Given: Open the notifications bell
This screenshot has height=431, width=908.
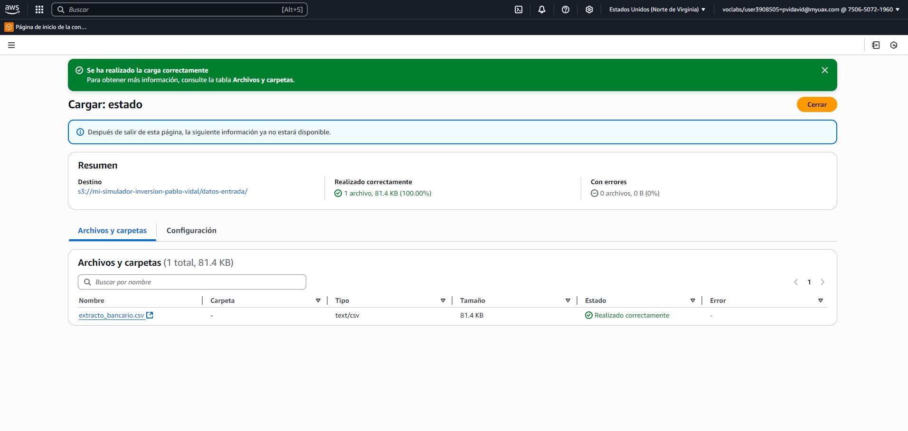Looking at the screenshot, I should [542, 9].
